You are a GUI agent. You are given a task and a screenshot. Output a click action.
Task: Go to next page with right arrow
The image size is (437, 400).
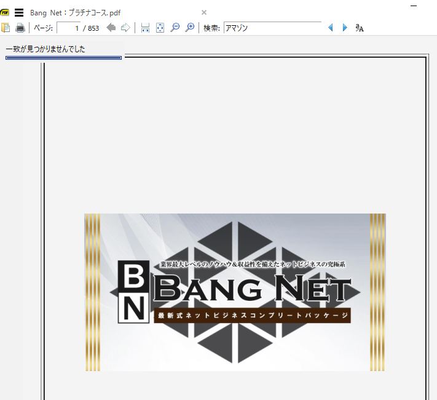(126, 28)
